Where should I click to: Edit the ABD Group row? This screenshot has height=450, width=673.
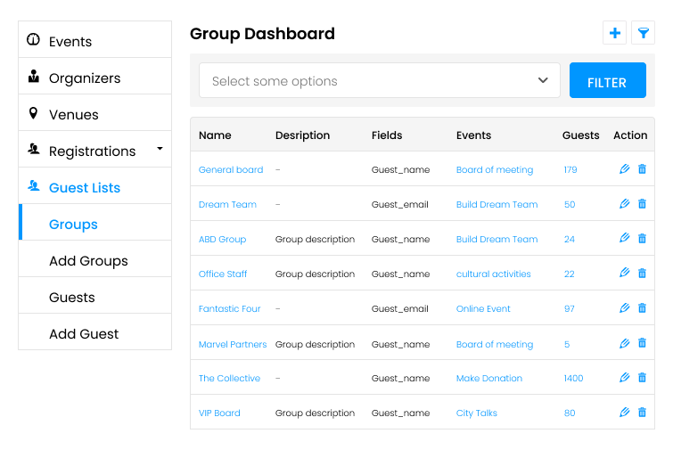(624, 238)
